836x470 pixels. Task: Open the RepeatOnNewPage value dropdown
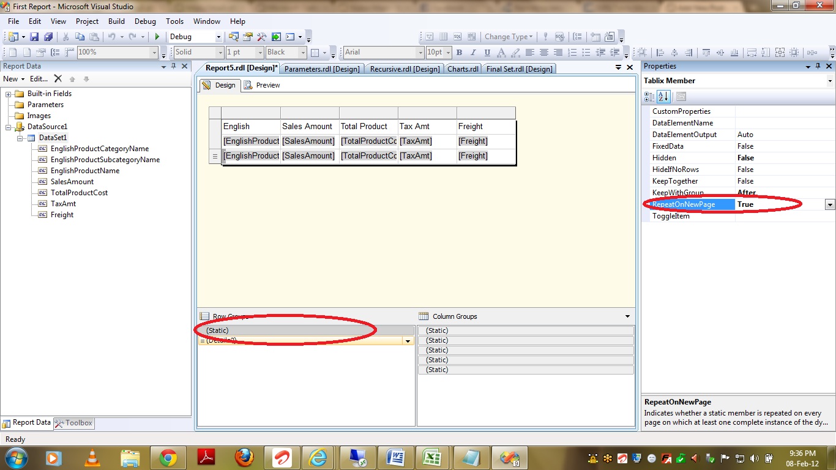pyautogui.click(x=830, y=204)
